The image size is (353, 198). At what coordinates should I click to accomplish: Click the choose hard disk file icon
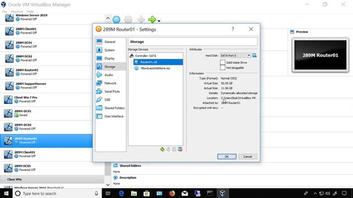pos(254,56)
